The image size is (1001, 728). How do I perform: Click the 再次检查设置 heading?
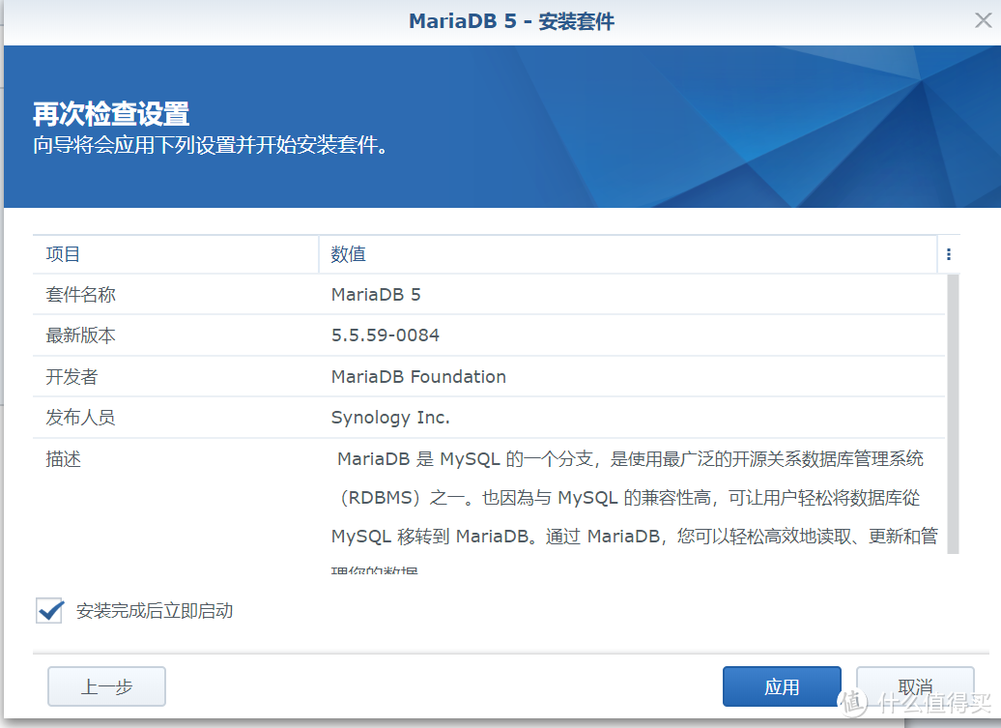click(111, 114)
